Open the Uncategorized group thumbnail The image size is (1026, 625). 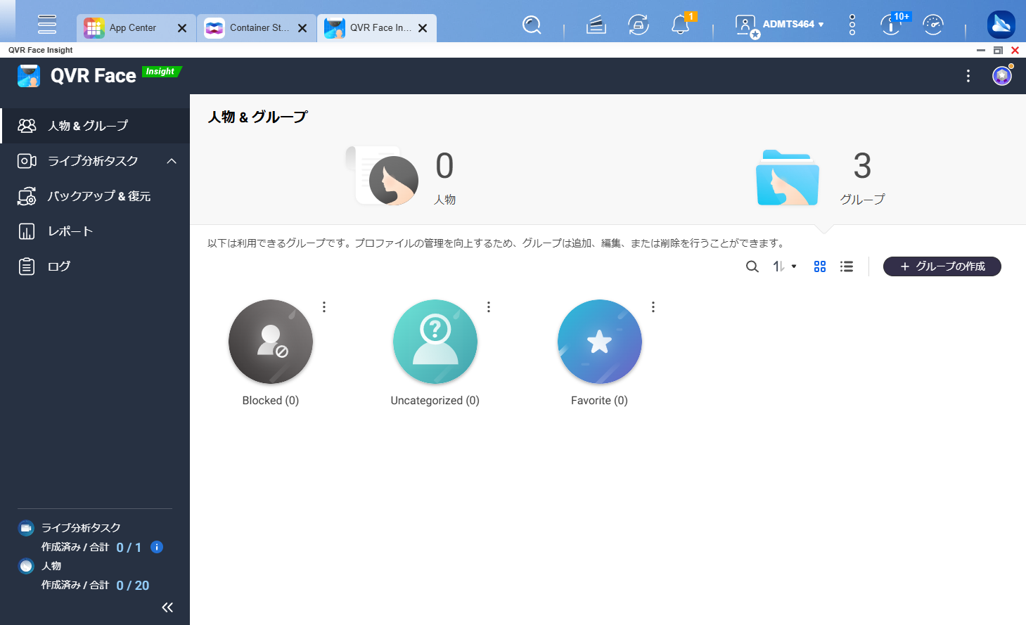pos(435,342)
